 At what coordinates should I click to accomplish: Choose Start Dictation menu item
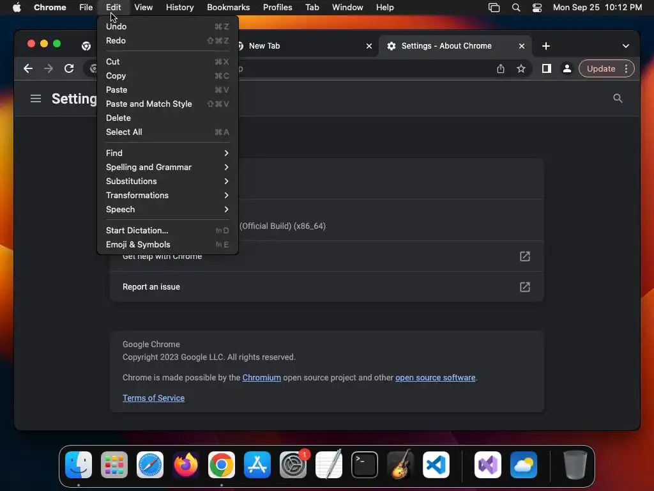tap(167, 230)
